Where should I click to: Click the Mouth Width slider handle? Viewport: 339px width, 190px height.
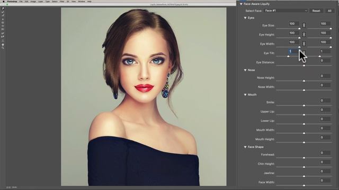[304, 133]
